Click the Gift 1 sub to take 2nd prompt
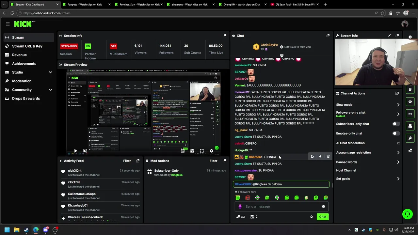Screen dimensions: 418x235 click(x=295, y=47)
